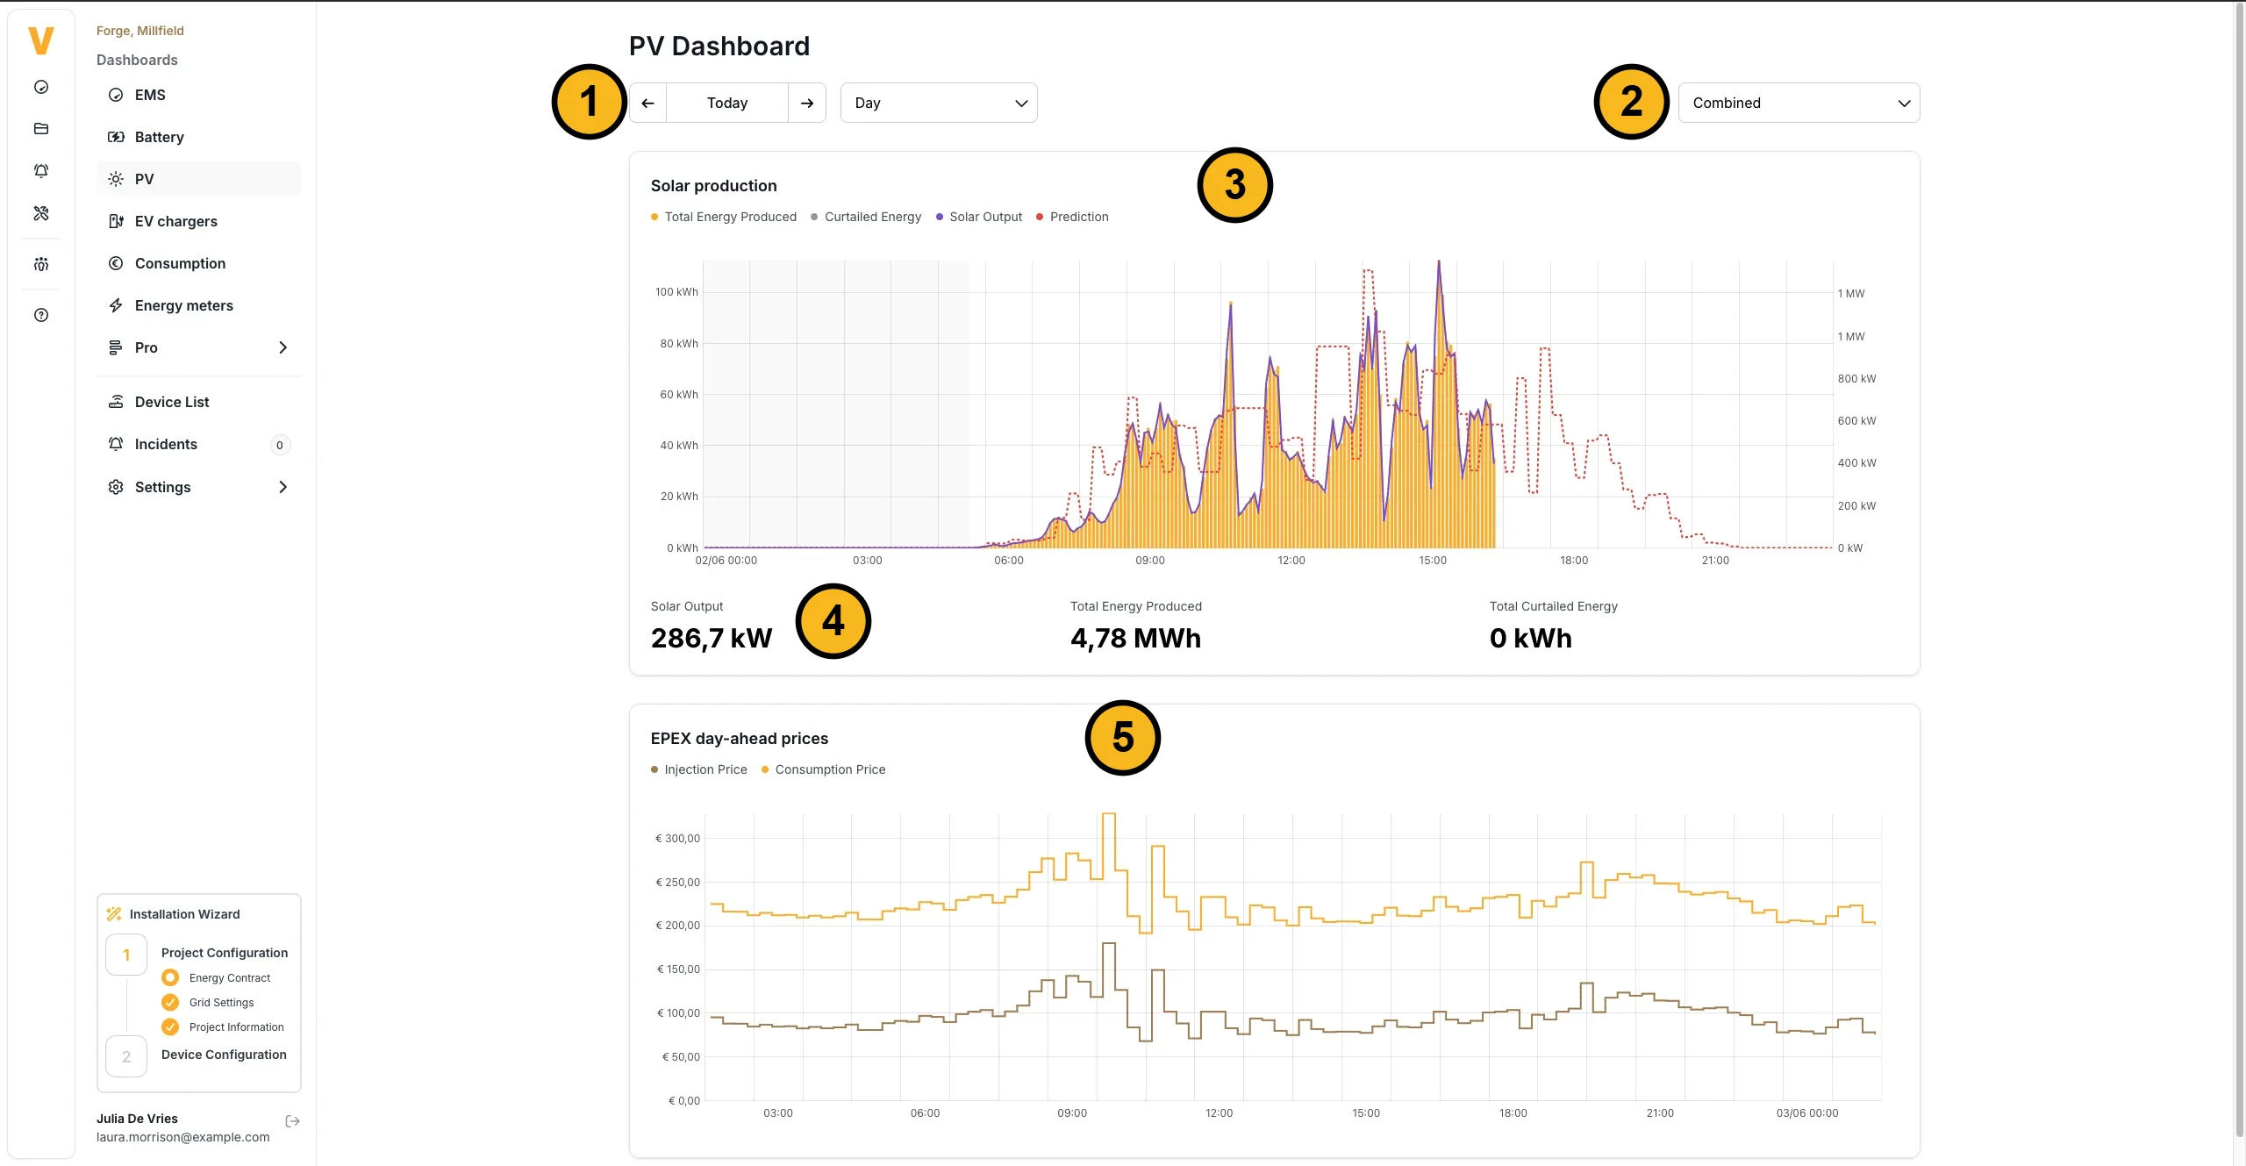
Task: Toggle the Curtailed Energy legend series
Action: point(866,217)
